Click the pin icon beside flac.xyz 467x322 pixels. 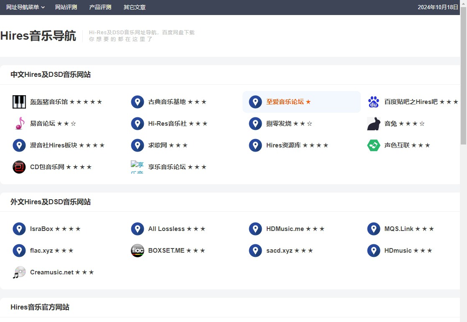tap(19, 251)
